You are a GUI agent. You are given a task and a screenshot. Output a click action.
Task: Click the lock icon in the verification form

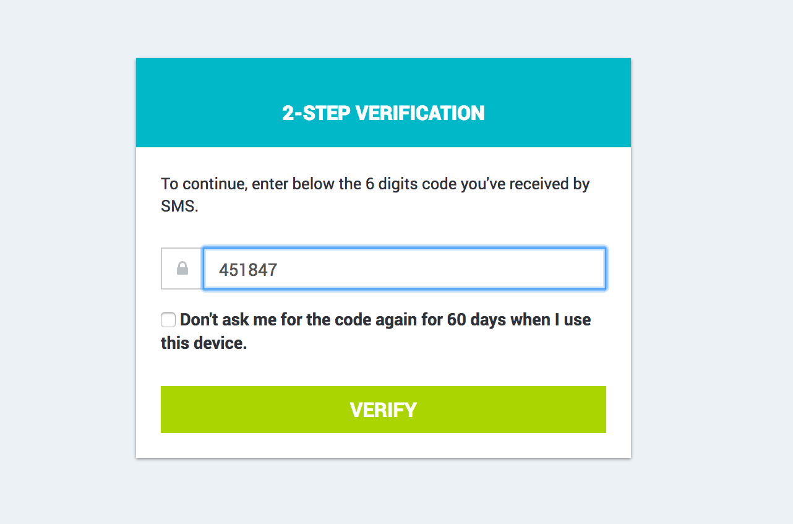[181, 268]
